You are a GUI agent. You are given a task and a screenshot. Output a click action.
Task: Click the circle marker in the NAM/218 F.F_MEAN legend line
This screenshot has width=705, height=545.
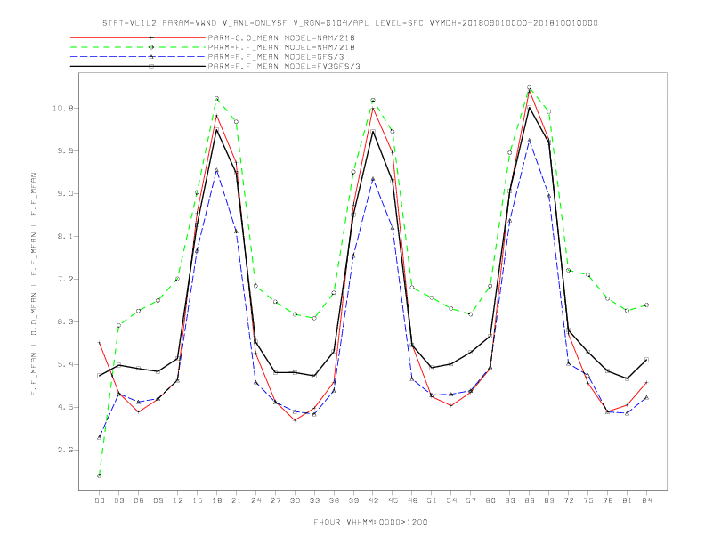pos(151,47)
